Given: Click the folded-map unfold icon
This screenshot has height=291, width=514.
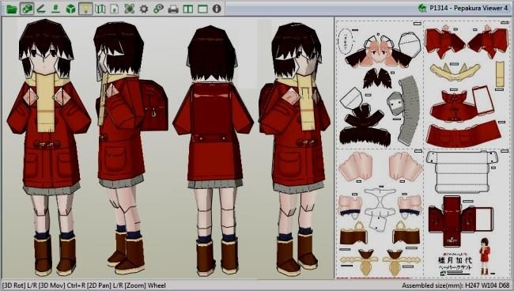Looking at the screenshot, I should tap(100, 9).
